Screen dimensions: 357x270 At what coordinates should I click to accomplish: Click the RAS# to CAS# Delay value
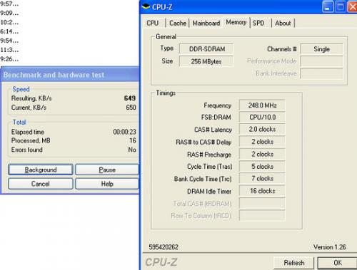pos(262,142)
